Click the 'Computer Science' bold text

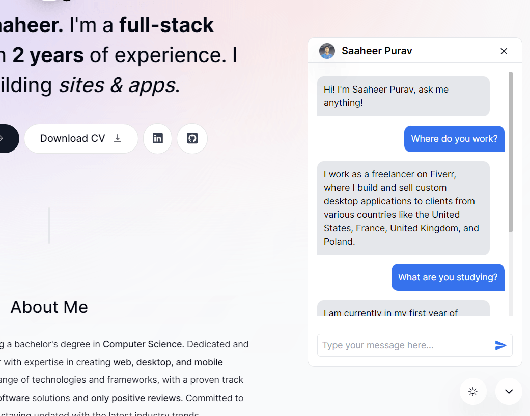pyautogui.click(x=143, y=344)
